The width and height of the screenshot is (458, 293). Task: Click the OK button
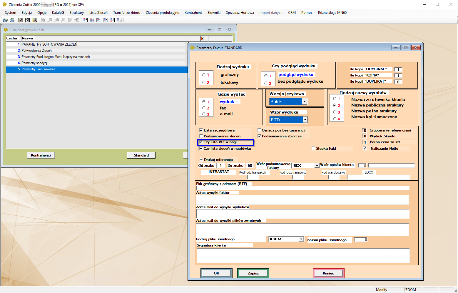tap(217, 273)
